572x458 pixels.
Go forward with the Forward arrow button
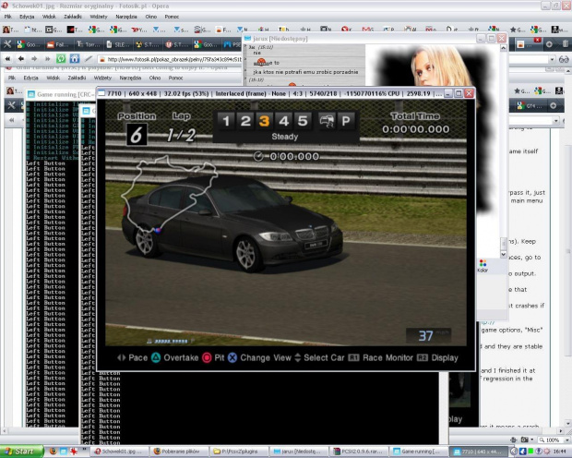click(34, 58)
